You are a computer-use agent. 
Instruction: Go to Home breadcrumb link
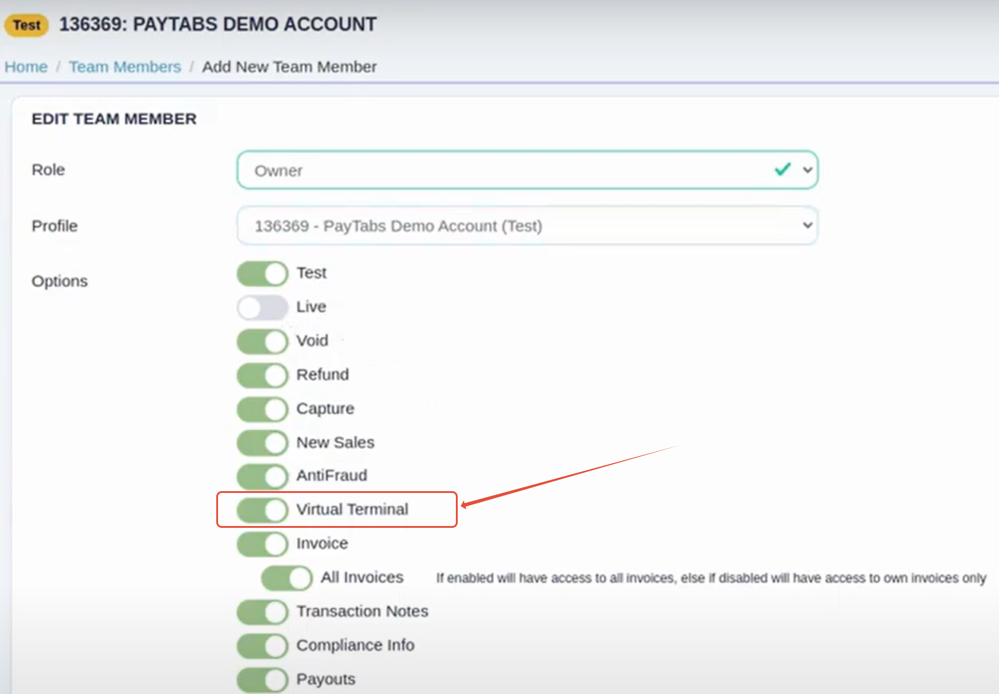pyautogui.click(x=26, y=67)
